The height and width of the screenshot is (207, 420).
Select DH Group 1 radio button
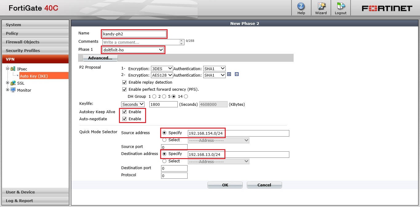154,97
